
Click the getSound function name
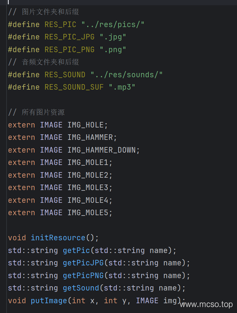pos(81,288)
